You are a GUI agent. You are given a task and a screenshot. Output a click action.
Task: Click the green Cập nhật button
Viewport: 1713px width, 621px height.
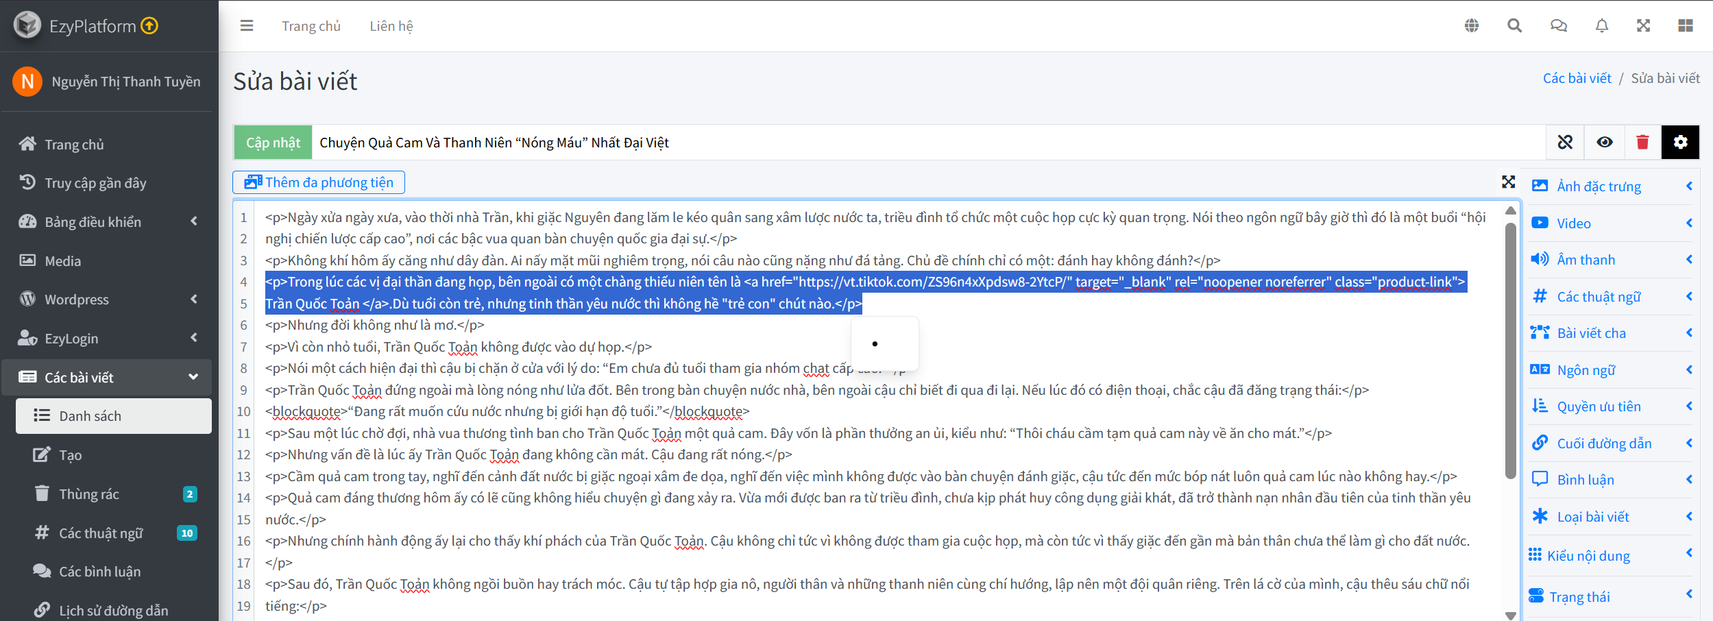pyautogui.click(x=273, y=143)
